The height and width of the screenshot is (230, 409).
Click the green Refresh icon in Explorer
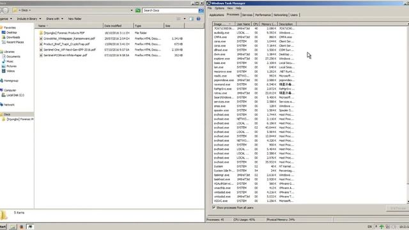tap(138, 10)
